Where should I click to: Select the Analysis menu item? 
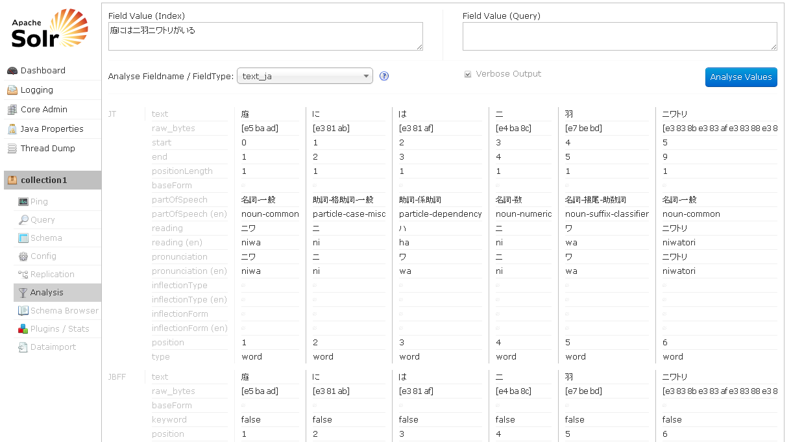click(x=46, y=293)
